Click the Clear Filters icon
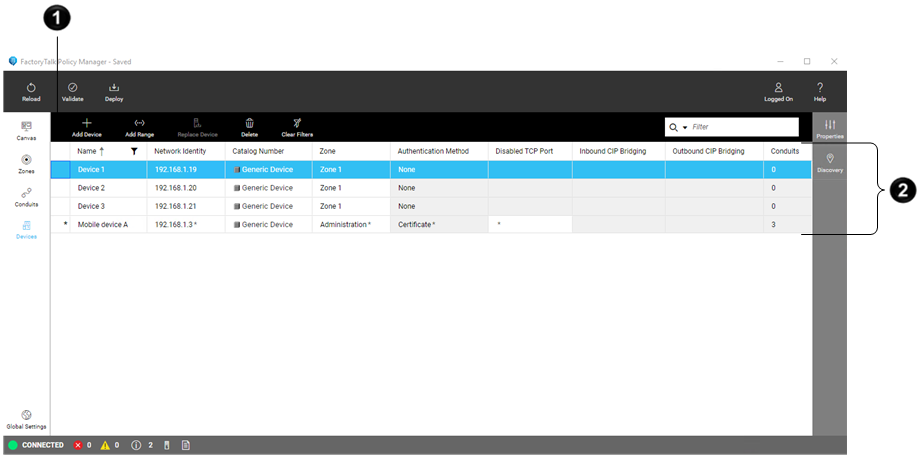923x456 pixels. pyautogui.click(x=297, y=123)
